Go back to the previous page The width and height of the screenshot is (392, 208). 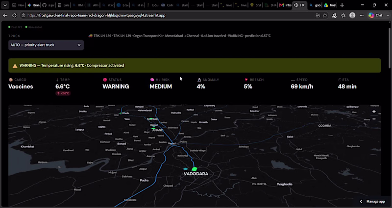pyautogui.click(x=5, y=16)
